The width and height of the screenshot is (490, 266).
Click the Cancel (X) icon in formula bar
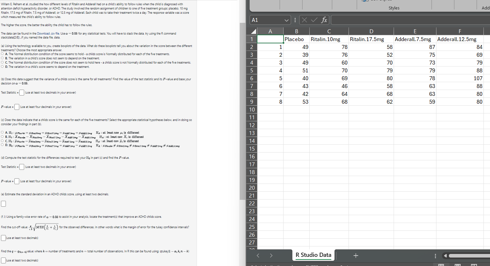(x=305, y=20)
